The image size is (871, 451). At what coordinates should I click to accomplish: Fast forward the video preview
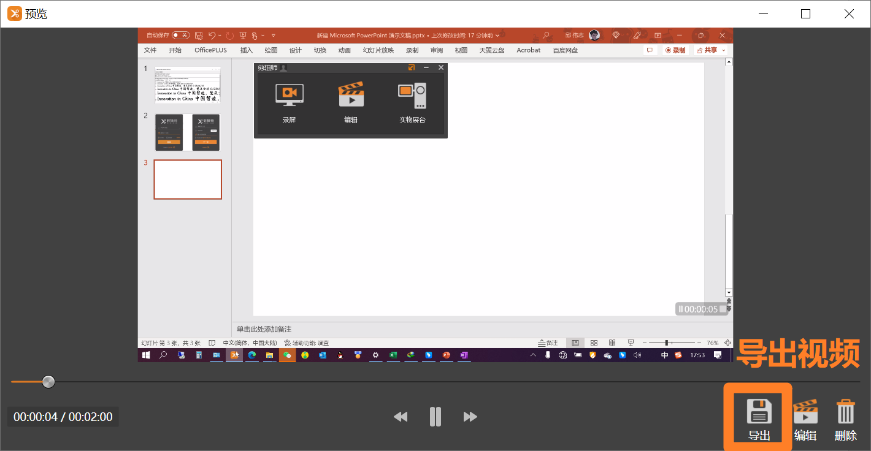[x=470, y=417]
